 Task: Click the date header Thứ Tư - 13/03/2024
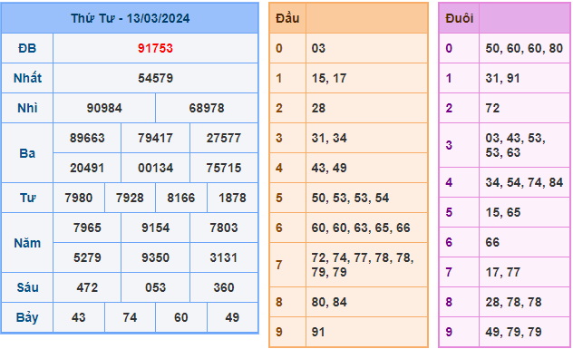pos(130,18)
